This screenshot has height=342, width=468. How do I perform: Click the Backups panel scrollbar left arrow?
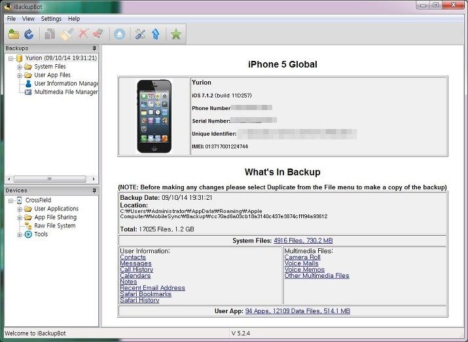coord(9,179)
